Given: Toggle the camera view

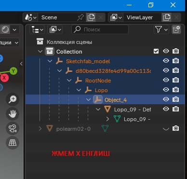Looking at the screenshot, I should point(13,128).
